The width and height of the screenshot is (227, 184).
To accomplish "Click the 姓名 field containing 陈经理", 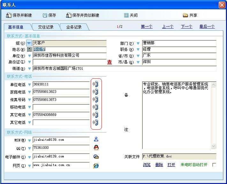I will pos(70,50).
